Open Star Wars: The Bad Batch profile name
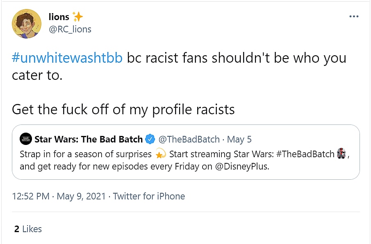This screenshot has width=371, height=244. point(88,139)
